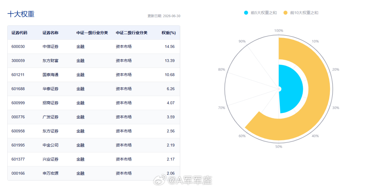Click the weight value 13.39
366x189 pixels.
pyautogui.click(x=170, y=61)
